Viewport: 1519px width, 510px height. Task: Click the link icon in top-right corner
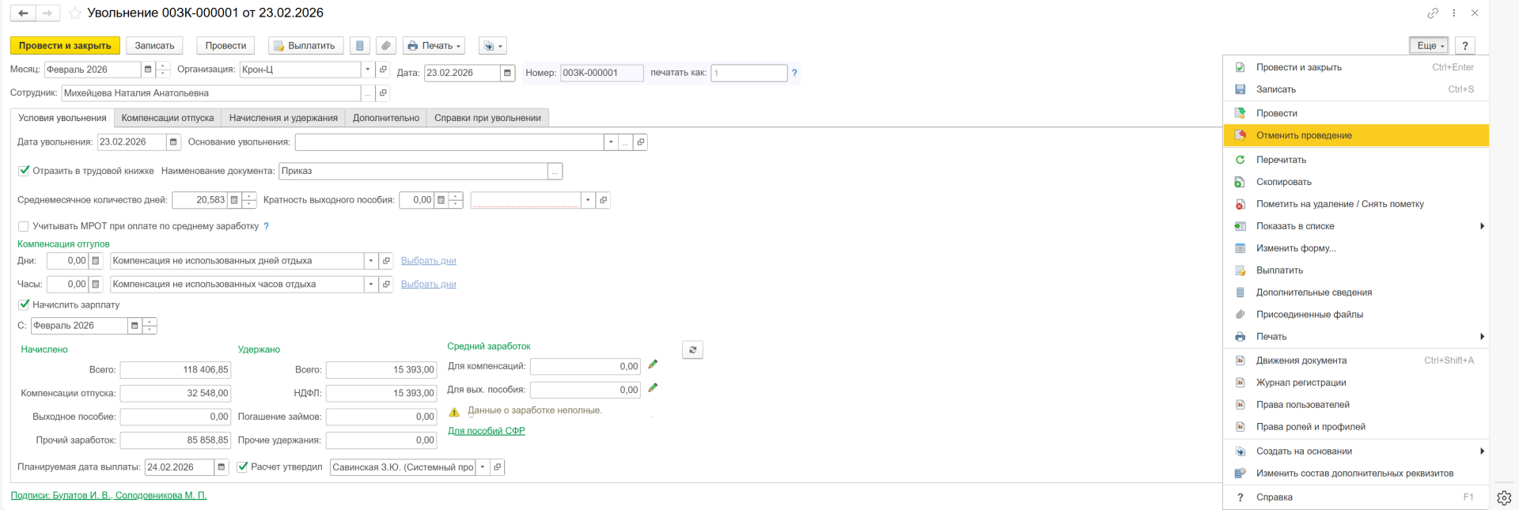point(1433,13)
